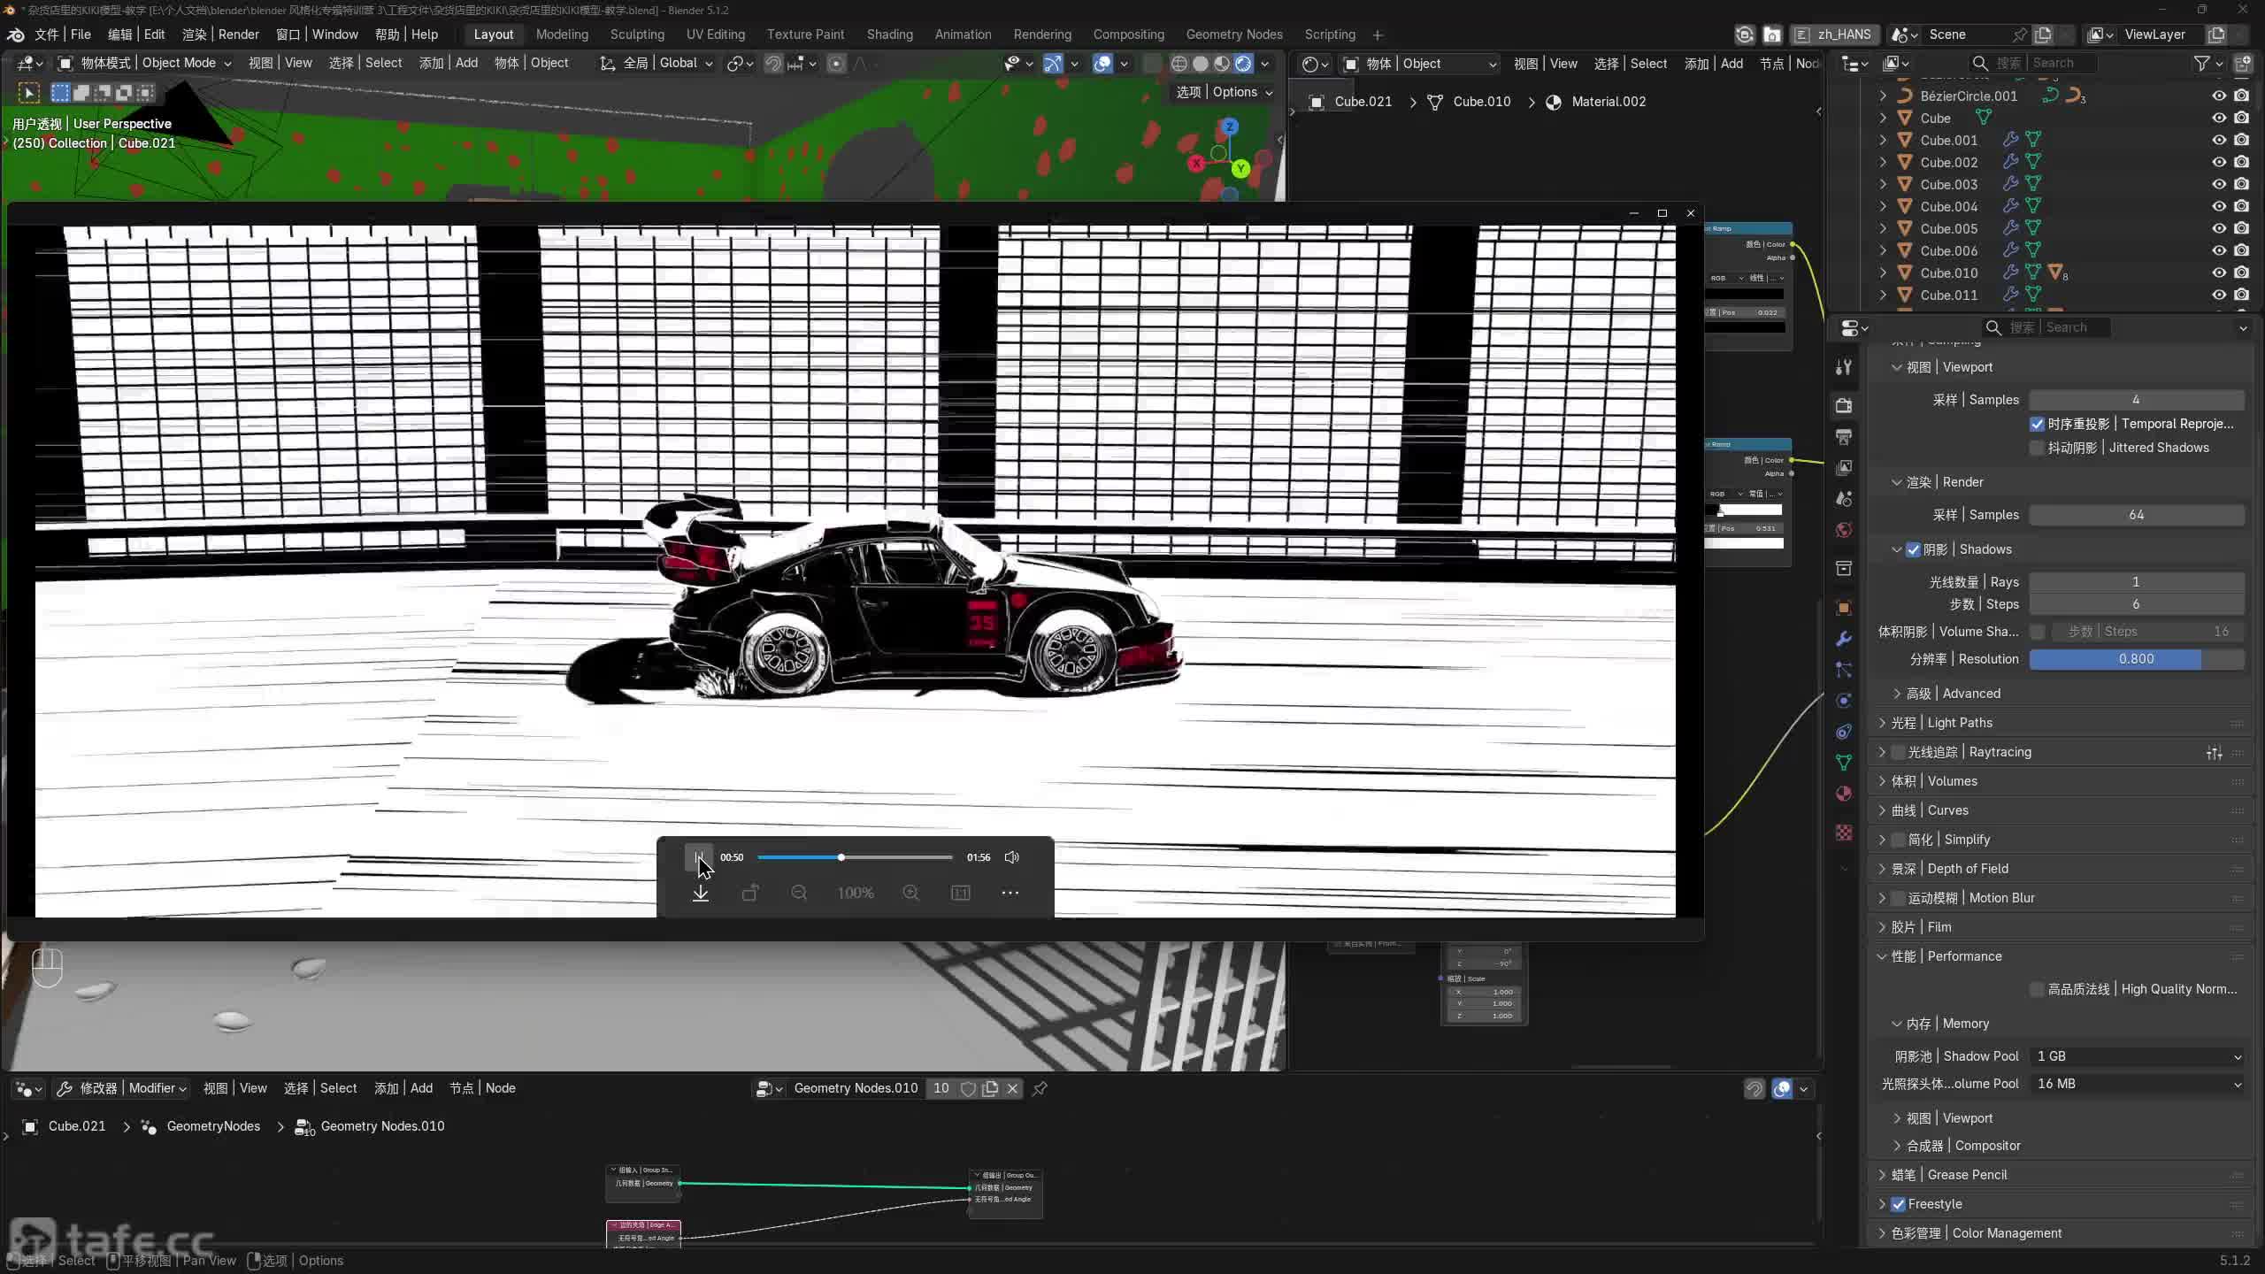Mute the video player volume icon
This screenshot has height=1274, width=2265.
(x=1012, y=856)
